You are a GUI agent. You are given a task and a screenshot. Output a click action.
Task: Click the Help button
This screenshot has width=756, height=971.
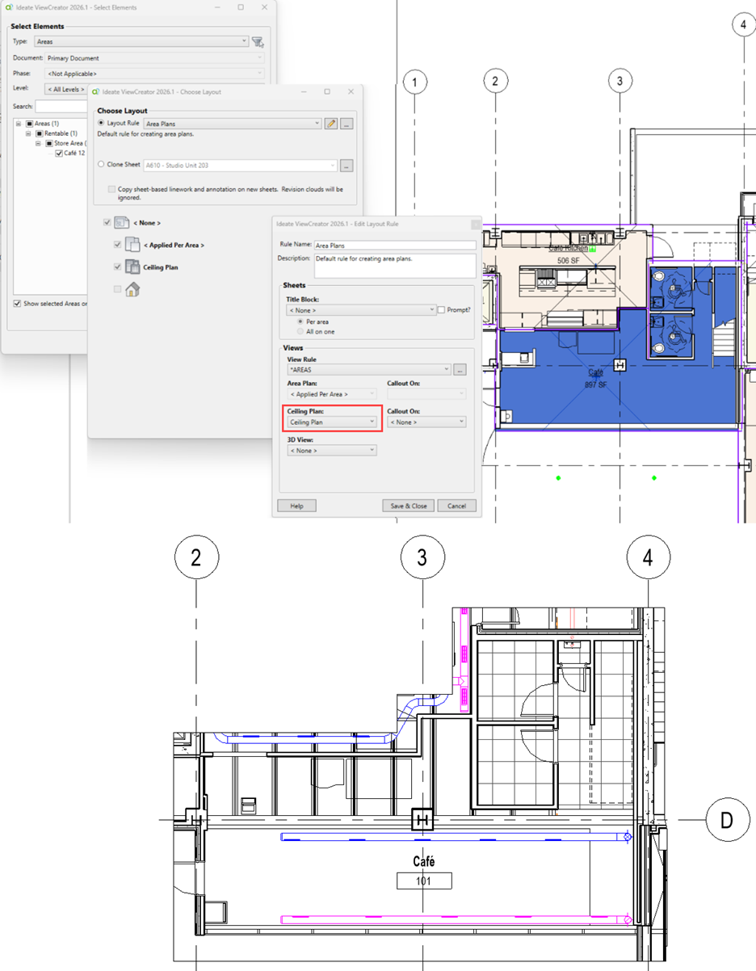[x=296, y=506]
